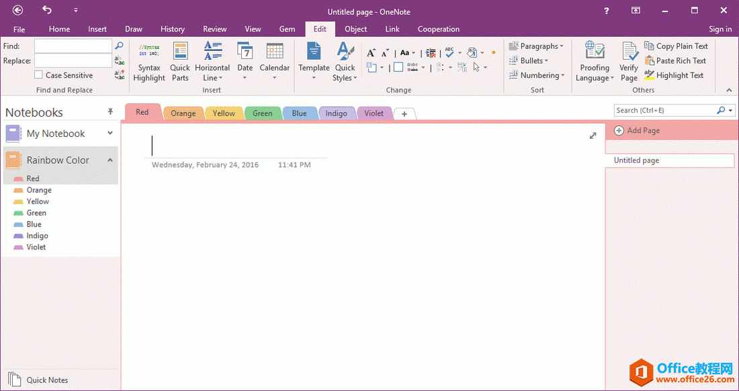
Task: Click the Calendar insert icon
Action: tap(274, 52)
